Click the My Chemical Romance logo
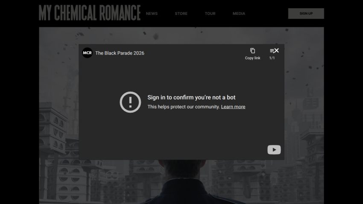Screen dimensions: 363x204 (90, 13)
